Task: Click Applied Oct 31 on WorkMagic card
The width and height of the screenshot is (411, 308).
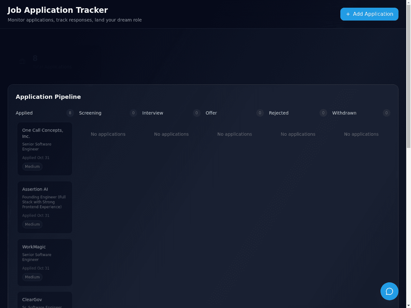Action: [36, 268]
